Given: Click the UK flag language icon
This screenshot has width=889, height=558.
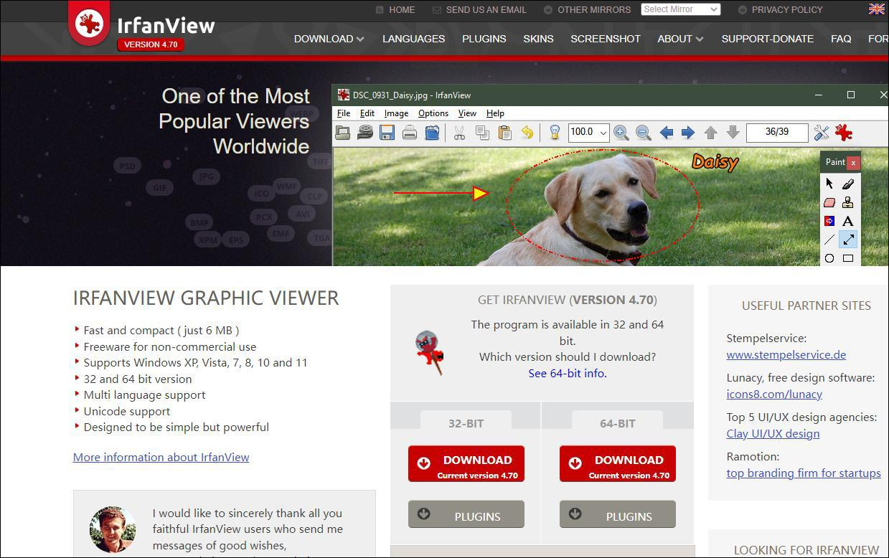Looking at the screenshot, I should click(876, 9).
